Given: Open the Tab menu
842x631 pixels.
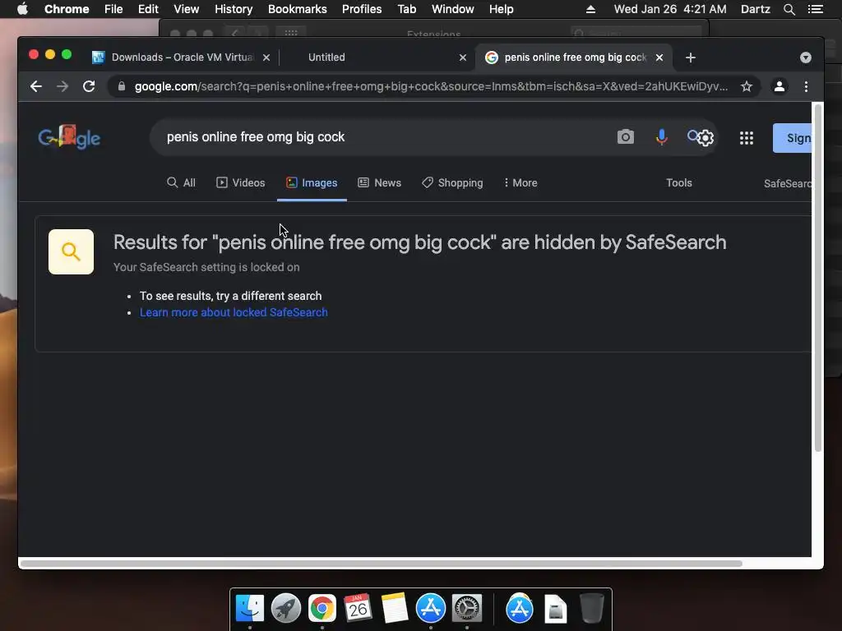Looking at the screenshot, I should coord(406,9).
